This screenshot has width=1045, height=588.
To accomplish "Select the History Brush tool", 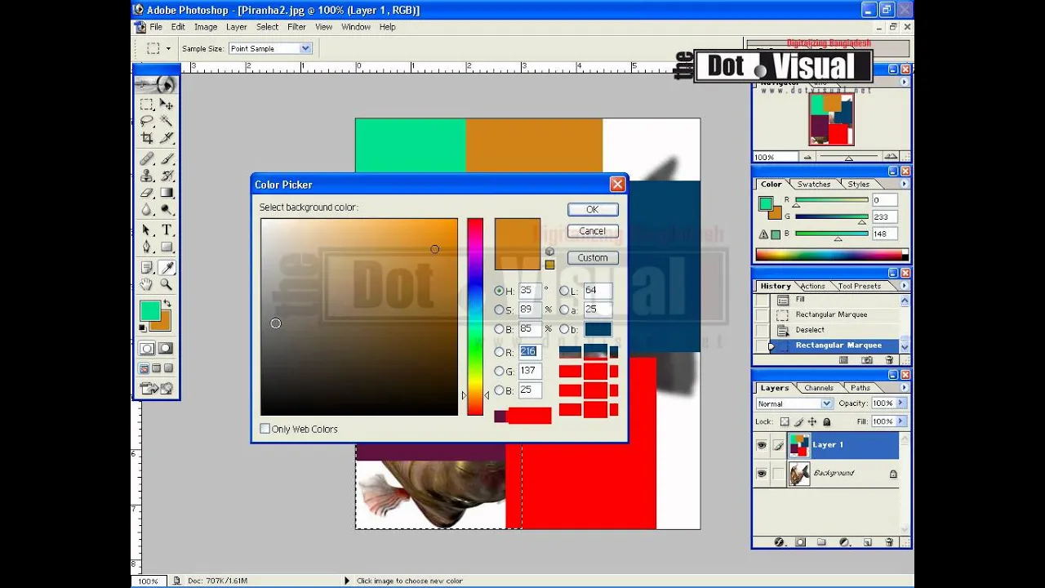I will [167, 176].
